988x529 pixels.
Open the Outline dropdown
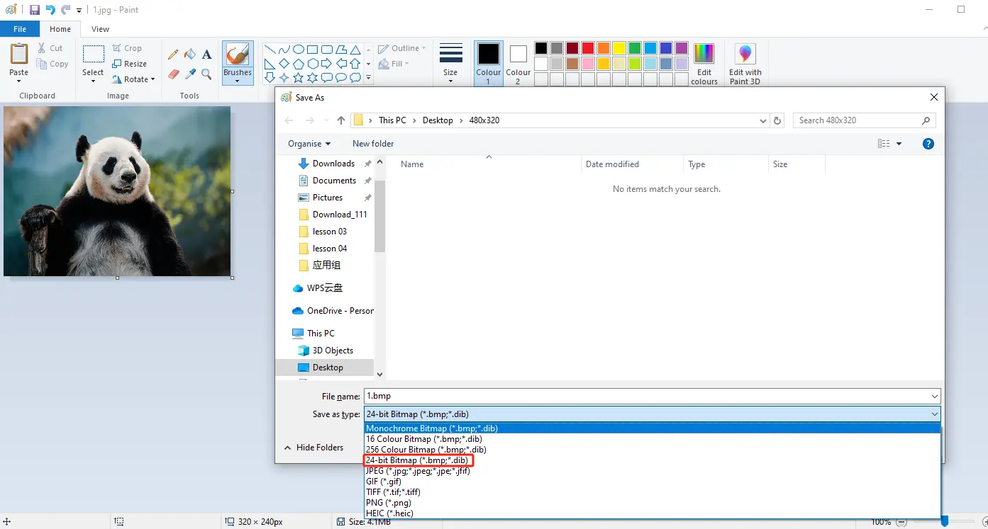coord(402,48)
